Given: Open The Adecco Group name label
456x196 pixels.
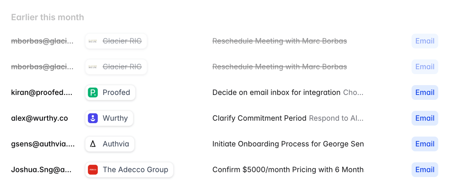Looking at the screenshot, I should (135, 170).
